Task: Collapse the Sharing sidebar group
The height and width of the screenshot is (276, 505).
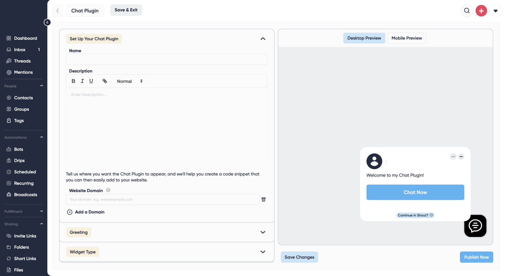Action: (41, 224)
